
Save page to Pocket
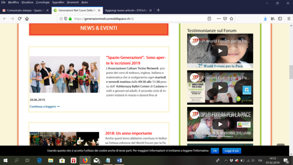(x=225, y=19)
